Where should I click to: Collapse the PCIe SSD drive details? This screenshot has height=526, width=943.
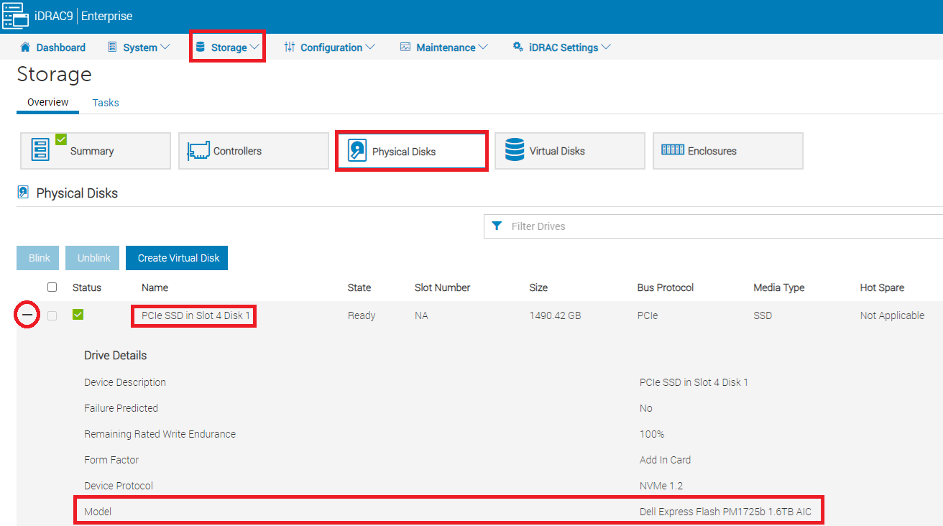click(26, 315)
